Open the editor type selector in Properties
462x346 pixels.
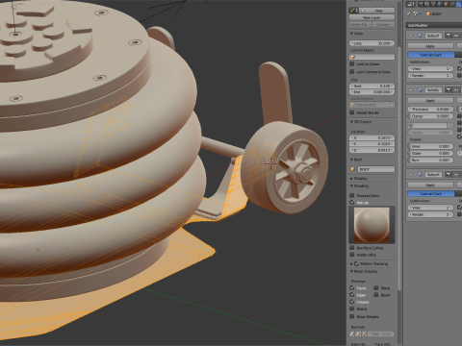(x=411, y=4)
